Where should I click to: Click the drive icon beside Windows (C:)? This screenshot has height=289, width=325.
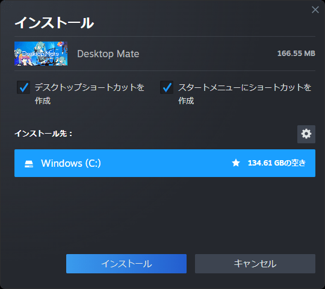pyautogui.click(x=29, y=164)
